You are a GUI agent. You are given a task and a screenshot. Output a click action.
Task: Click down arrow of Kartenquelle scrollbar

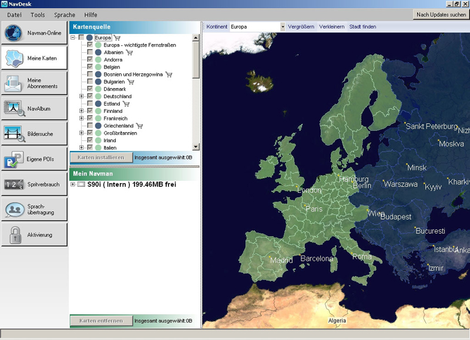(196, 147)
